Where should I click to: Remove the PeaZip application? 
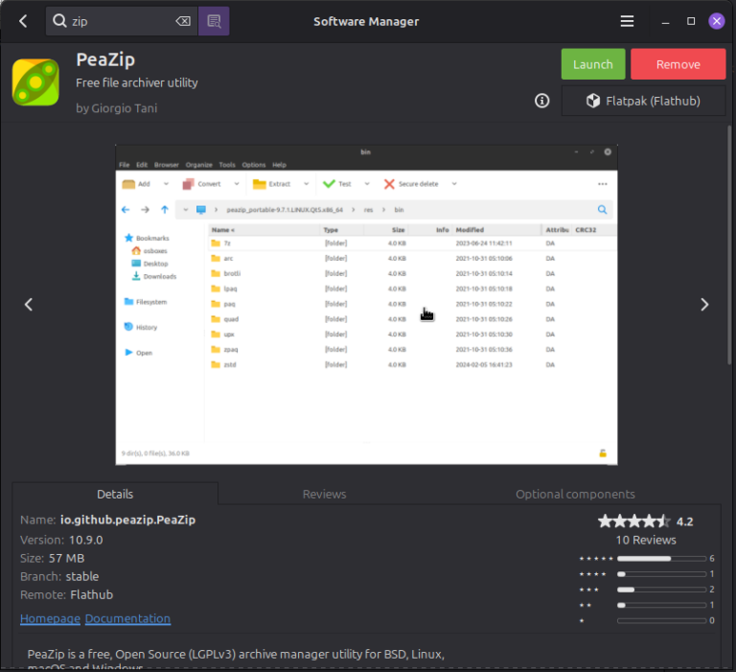pos(678,64)
